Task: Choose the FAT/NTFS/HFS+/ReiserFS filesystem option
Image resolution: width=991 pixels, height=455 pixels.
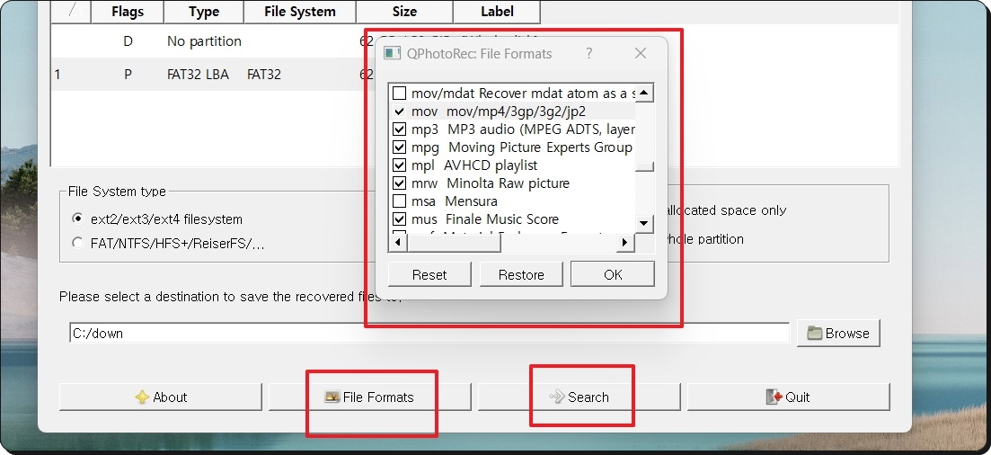Action: coord(78,243)
